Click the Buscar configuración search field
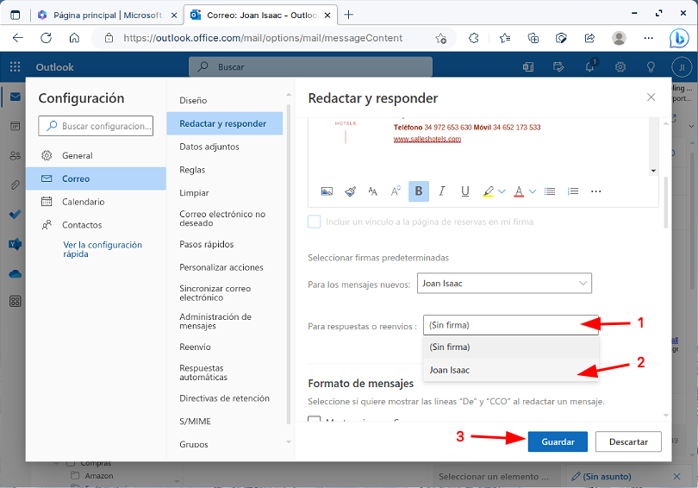This screenshot has height=488, width=698. 96,126
